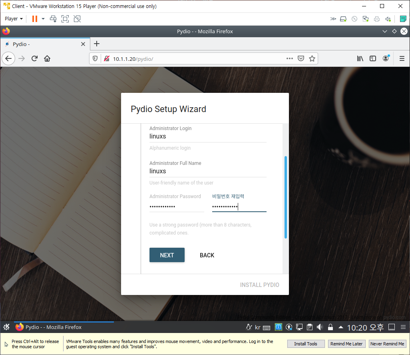Screen dimensions: 410x355
Task: Click the INSTALL PYDIO button
Action: pos(259,285)
